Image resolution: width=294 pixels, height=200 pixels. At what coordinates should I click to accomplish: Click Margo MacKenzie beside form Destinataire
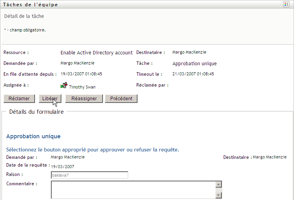pyautogui.click(x=270, y=157)
